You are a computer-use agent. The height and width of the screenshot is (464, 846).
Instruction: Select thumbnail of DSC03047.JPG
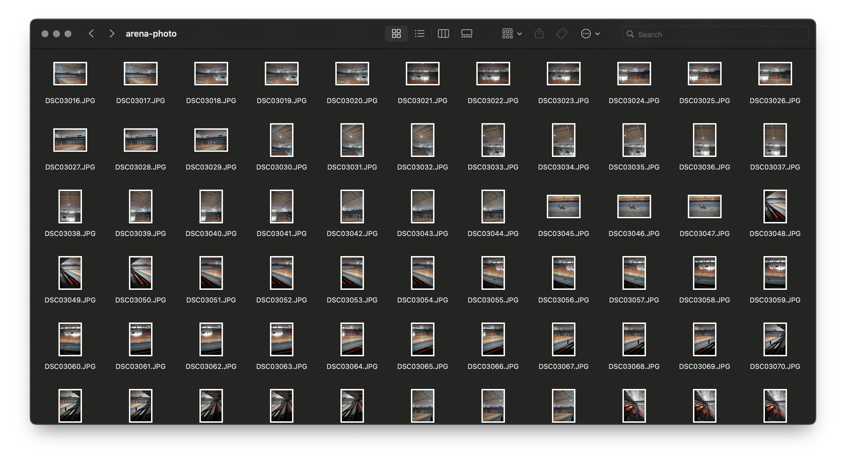click(x=704, y=207)
